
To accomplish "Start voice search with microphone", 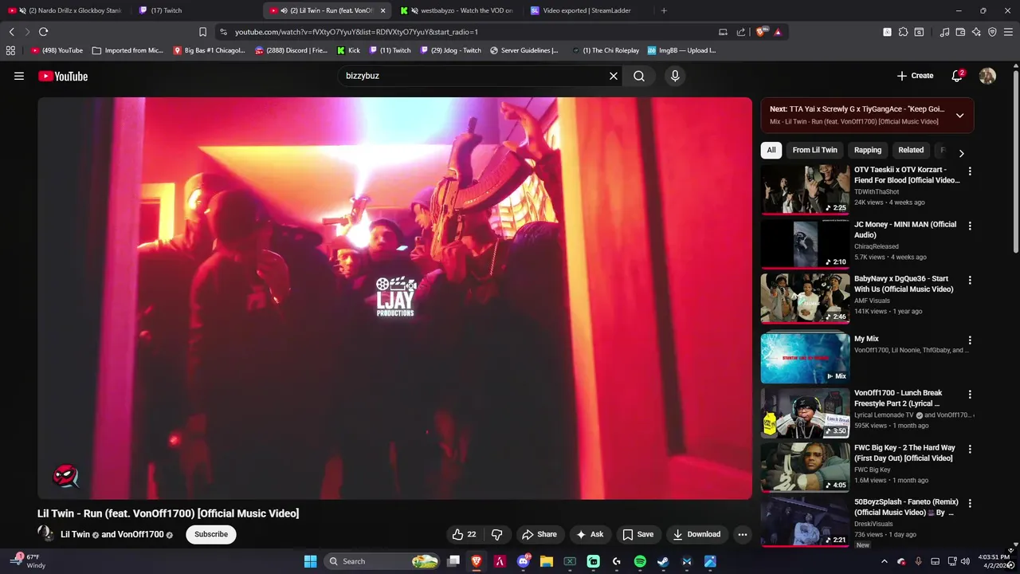I will tap(675, 76).
